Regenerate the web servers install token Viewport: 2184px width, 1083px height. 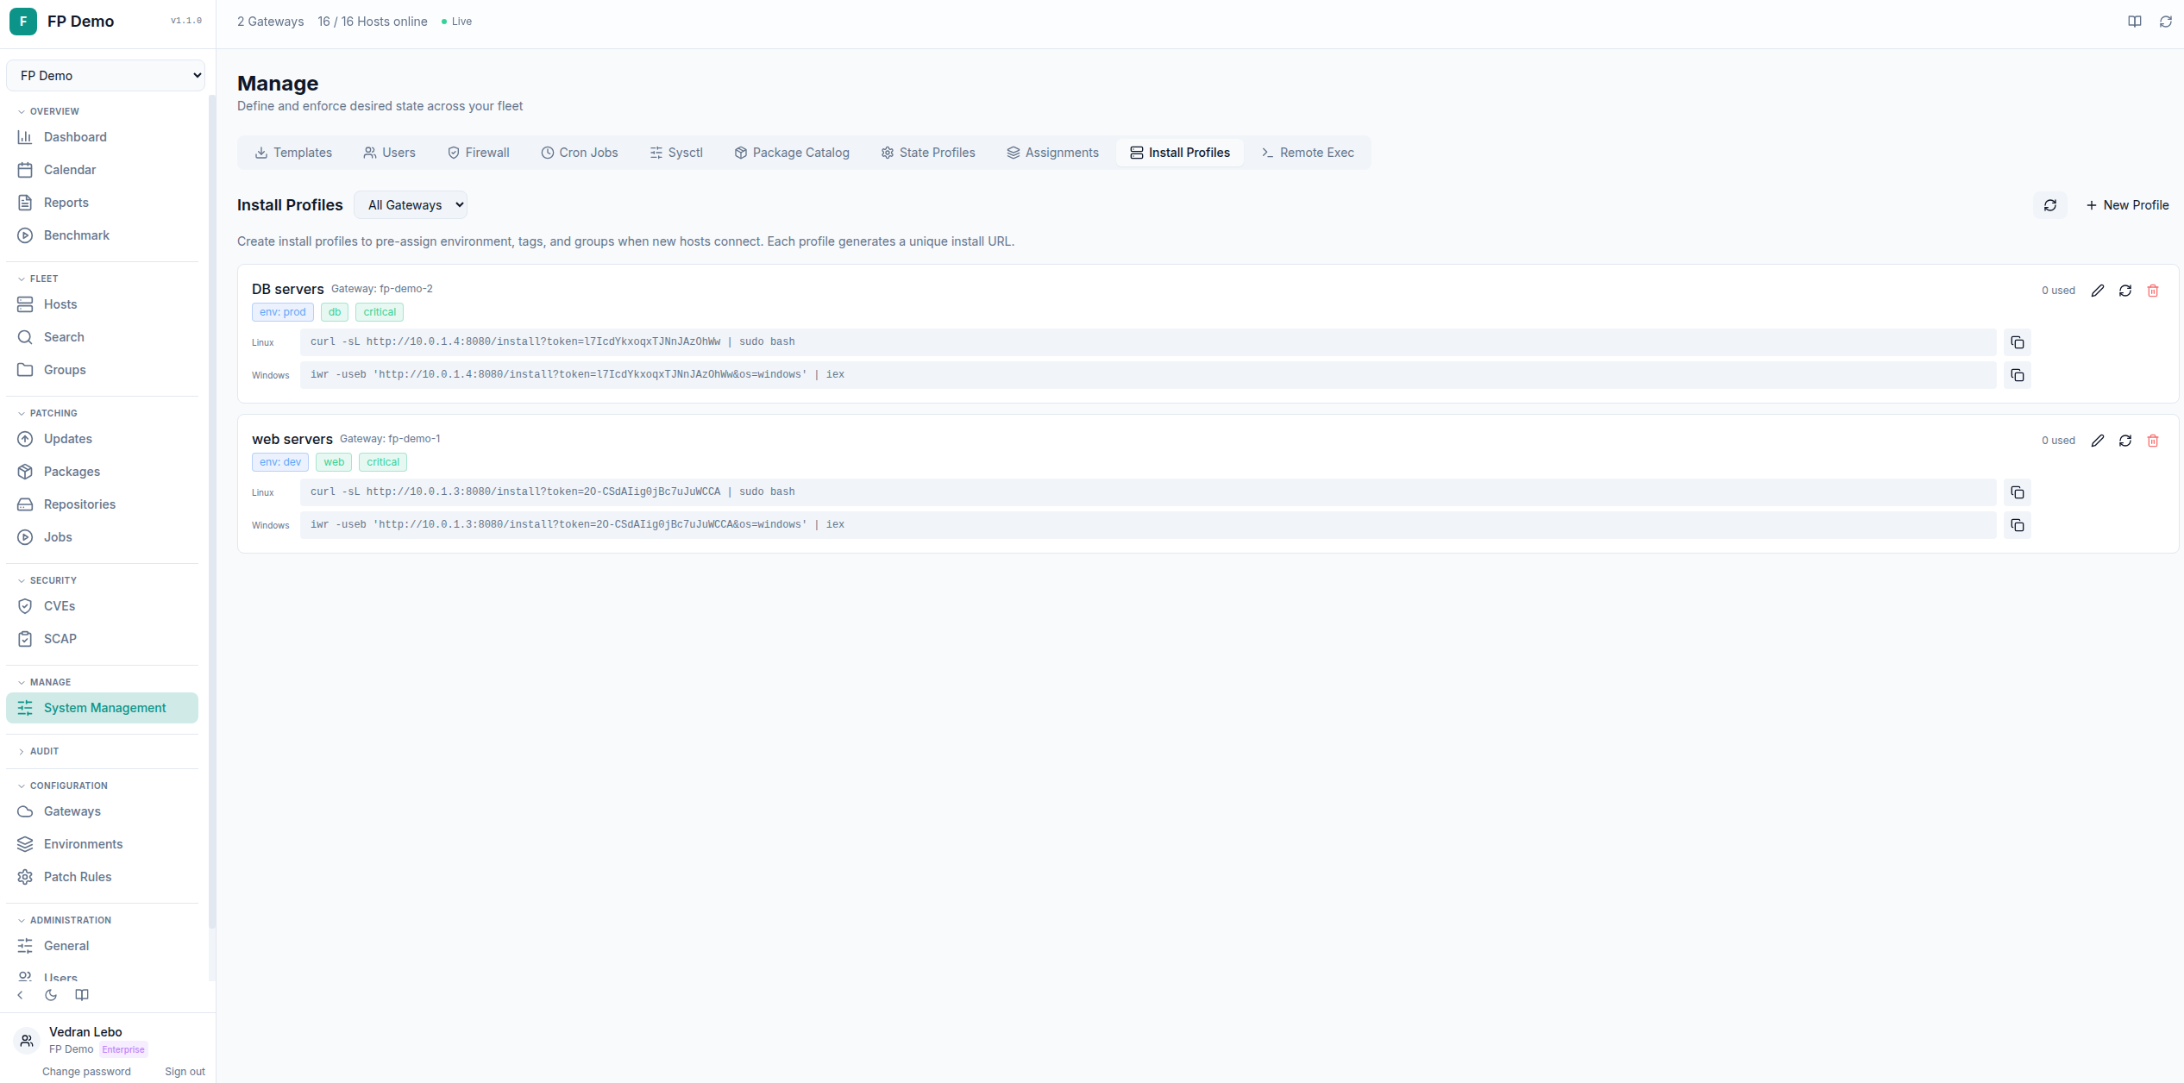click(x=2125, y=441)
